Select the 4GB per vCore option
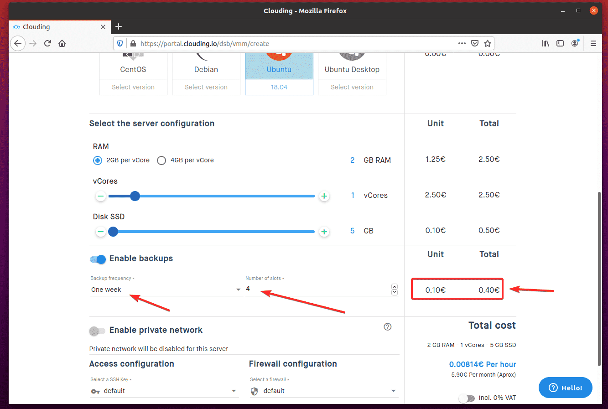608x409 pixels. [x=161, y=160]
